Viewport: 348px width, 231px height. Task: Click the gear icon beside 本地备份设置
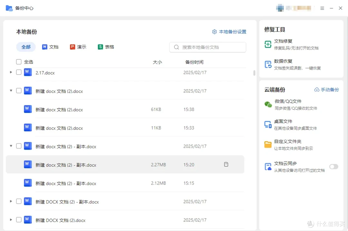214,32
